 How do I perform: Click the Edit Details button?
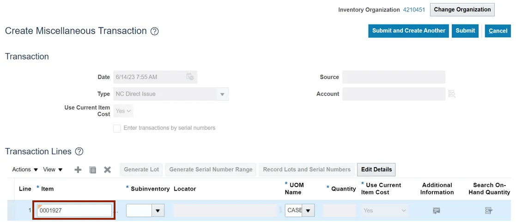coord(376,169)
